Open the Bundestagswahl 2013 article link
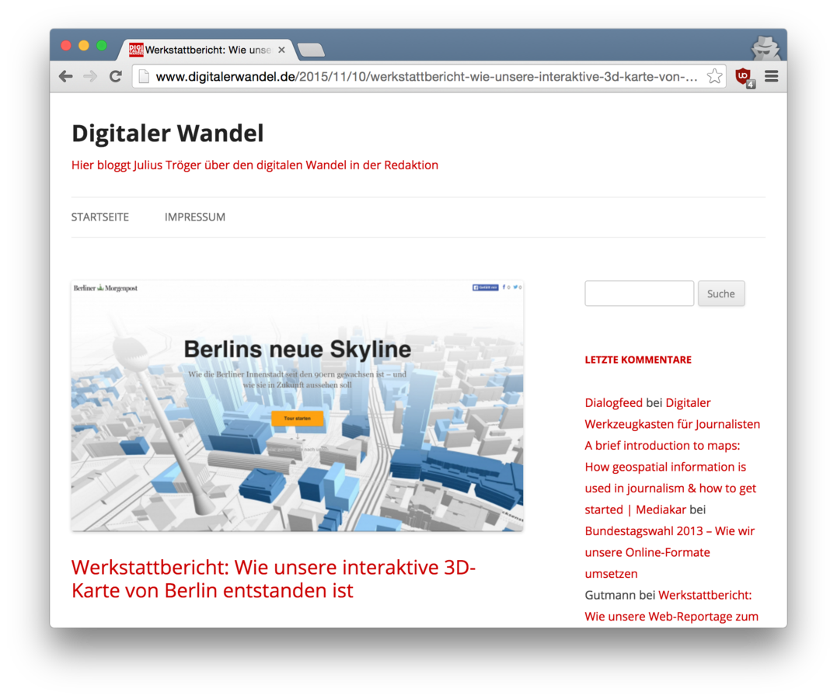837x699 pixels. pos(670,552)
